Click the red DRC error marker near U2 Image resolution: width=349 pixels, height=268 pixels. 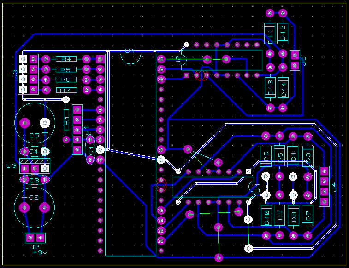click(201, 75)
